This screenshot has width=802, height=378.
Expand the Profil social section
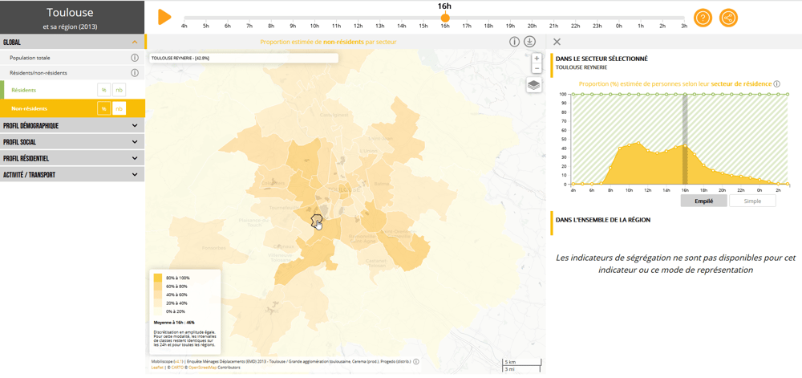coord(72,142)
